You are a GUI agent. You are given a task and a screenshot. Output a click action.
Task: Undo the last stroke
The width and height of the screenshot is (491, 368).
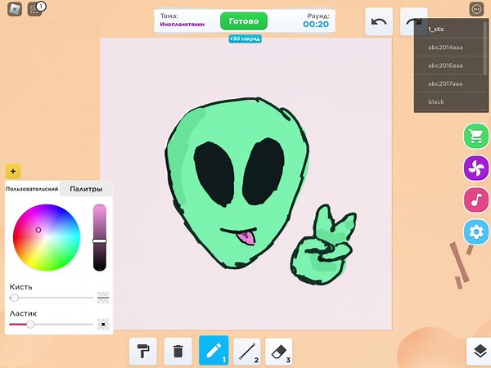click(x=379, y=21)
